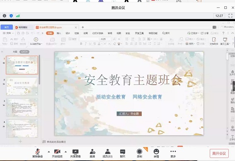
Task: Turn on the camera (开启视频)
Action: tap(57, 153)
